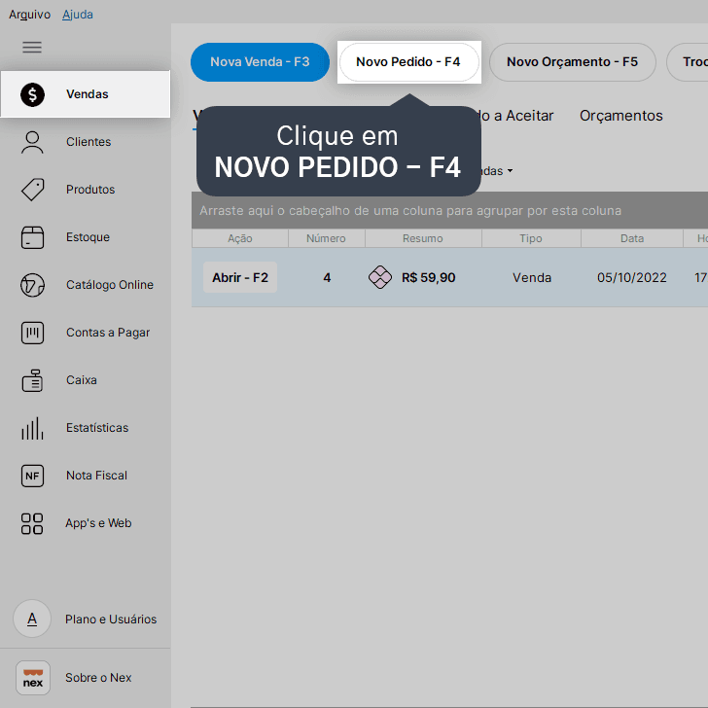Click the Caixa register icon
The height and width of the screenshot is (708, 708).
(x=32, y=380)
